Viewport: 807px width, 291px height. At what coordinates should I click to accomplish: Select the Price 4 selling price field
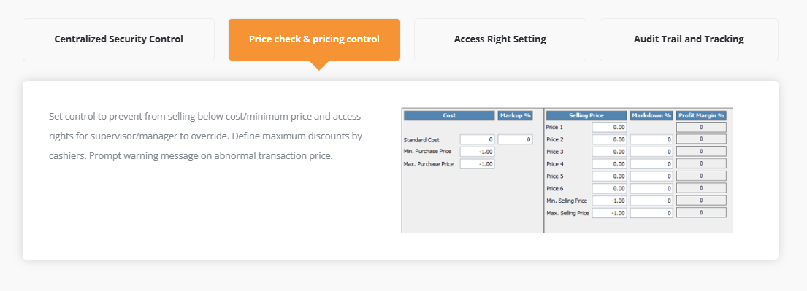609,164
